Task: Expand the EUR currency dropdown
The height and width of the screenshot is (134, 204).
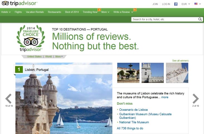Action: 186,4
